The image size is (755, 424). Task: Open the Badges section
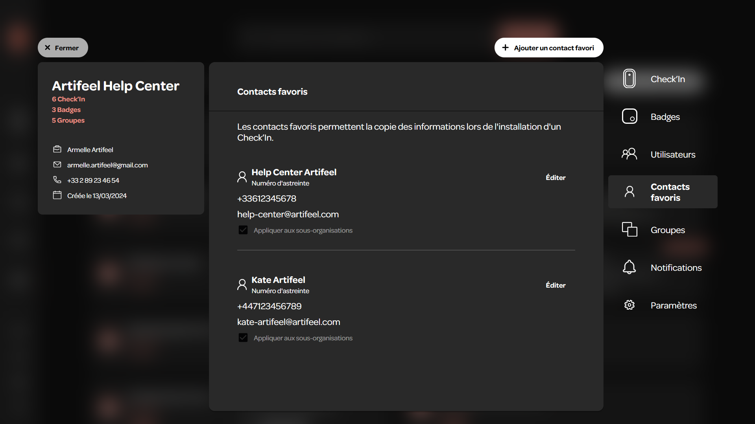[663, 117]
